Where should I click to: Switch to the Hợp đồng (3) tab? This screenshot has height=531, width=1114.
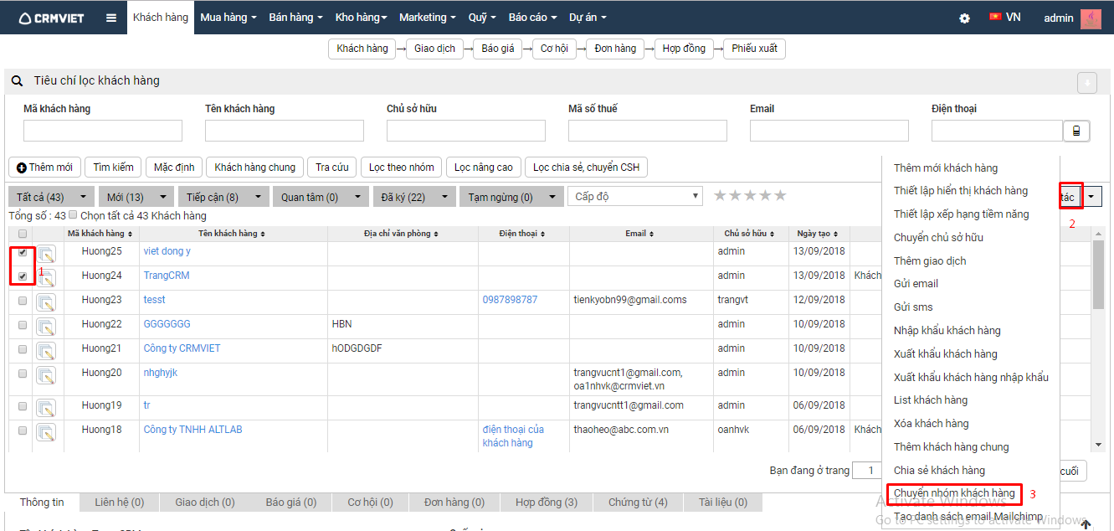pos(546,503)
